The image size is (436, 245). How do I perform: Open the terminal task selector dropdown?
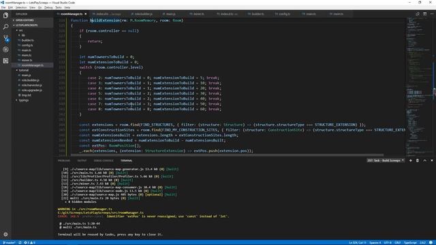386,161
